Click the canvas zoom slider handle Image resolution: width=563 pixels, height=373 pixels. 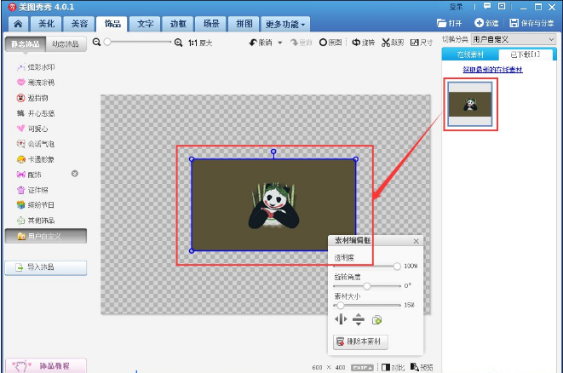coord(107,42)
